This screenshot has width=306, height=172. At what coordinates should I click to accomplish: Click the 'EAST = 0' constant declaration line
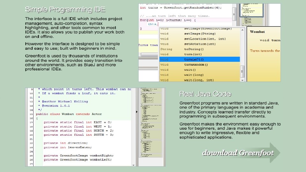pyautogui.click(x=78, y=122)
